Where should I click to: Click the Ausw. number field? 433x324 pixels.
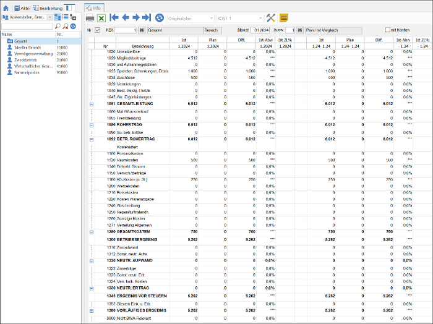(290, 30)
